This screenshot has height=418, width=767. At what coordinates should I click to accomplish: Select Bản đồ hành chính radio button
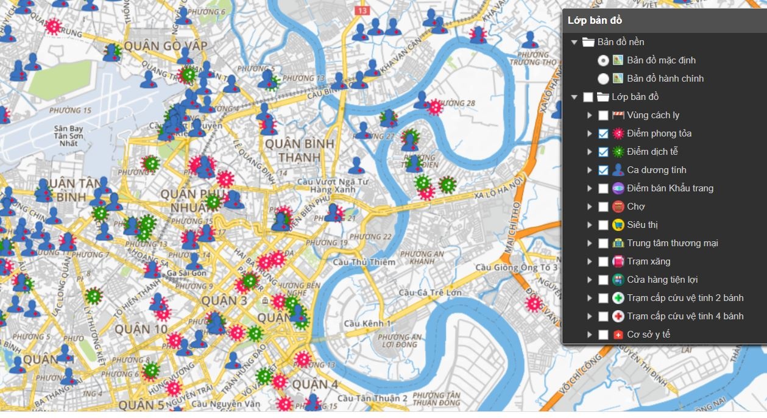pyautogui.click(x=603, y=79)
